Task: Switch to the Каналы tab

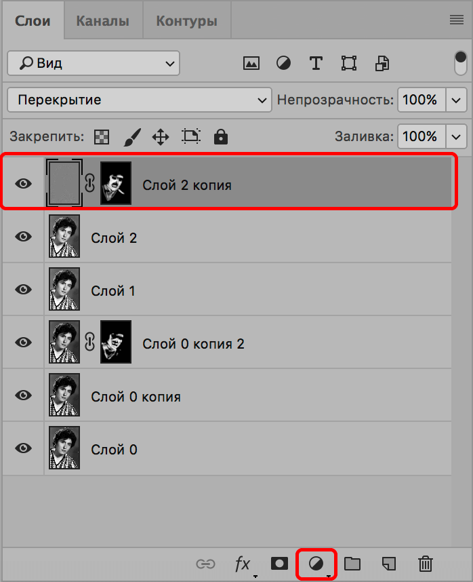Action: coord(102,20)
